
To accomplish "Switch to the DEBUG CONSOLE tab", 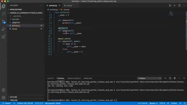I will 74,78.
